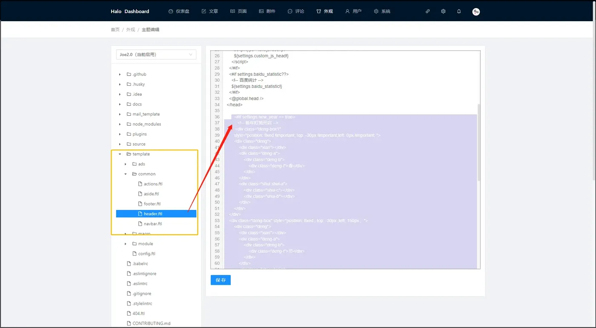This screenshot has height=328, width=596.
Task: Collapse the common folder arrow
Action: tap(126, 174)
